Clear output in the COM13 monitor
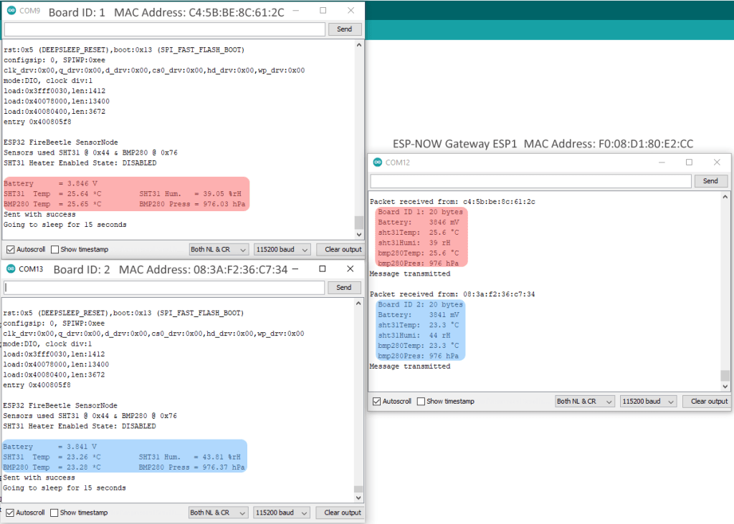The width and height of the screenshot is (734, 524). (x=342, y=513)
